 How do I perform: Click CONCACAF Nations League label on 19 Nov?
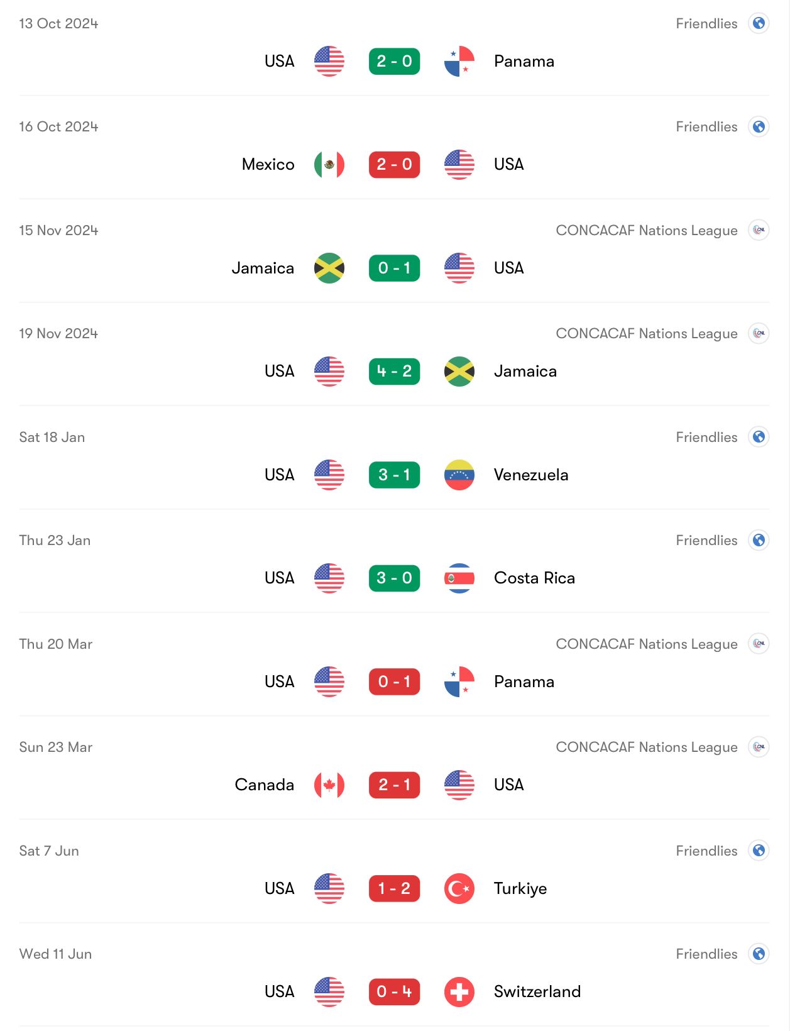click(x=647, y=334)
